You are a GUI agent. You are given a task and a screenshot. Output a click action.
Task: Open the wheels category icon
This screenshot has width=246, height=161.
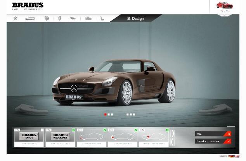47,18
